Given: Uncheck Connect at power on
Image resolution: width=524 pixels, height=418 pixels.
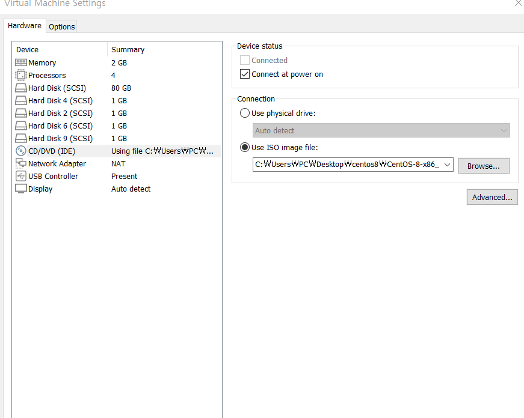Looking at the screenshot, I should pyautogui.click(x=245, y=74).
